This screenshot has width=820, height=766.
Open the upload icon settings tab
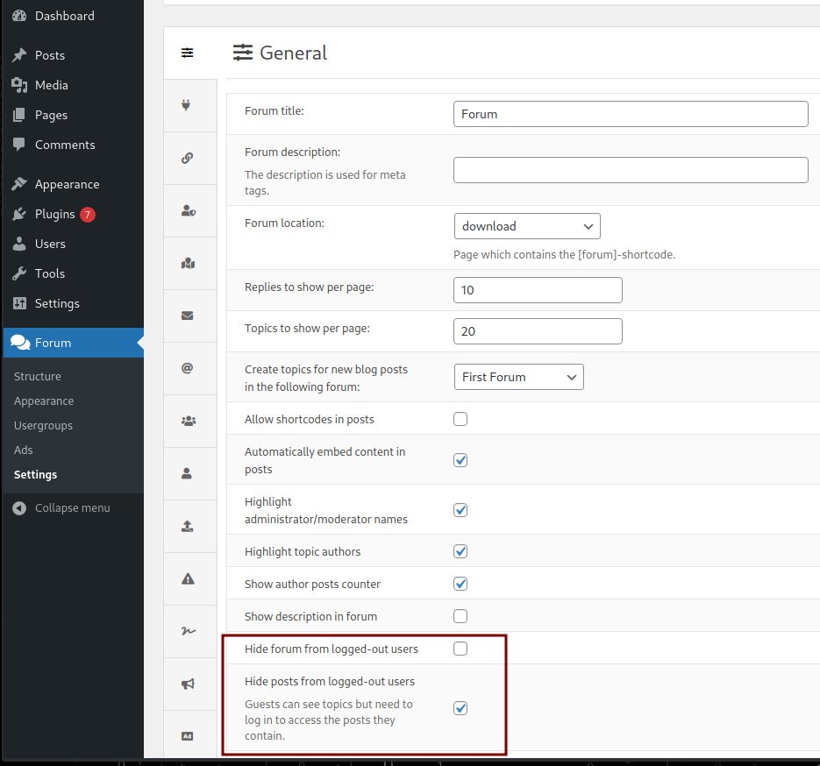pyautogui.click(x=187, y=526)
